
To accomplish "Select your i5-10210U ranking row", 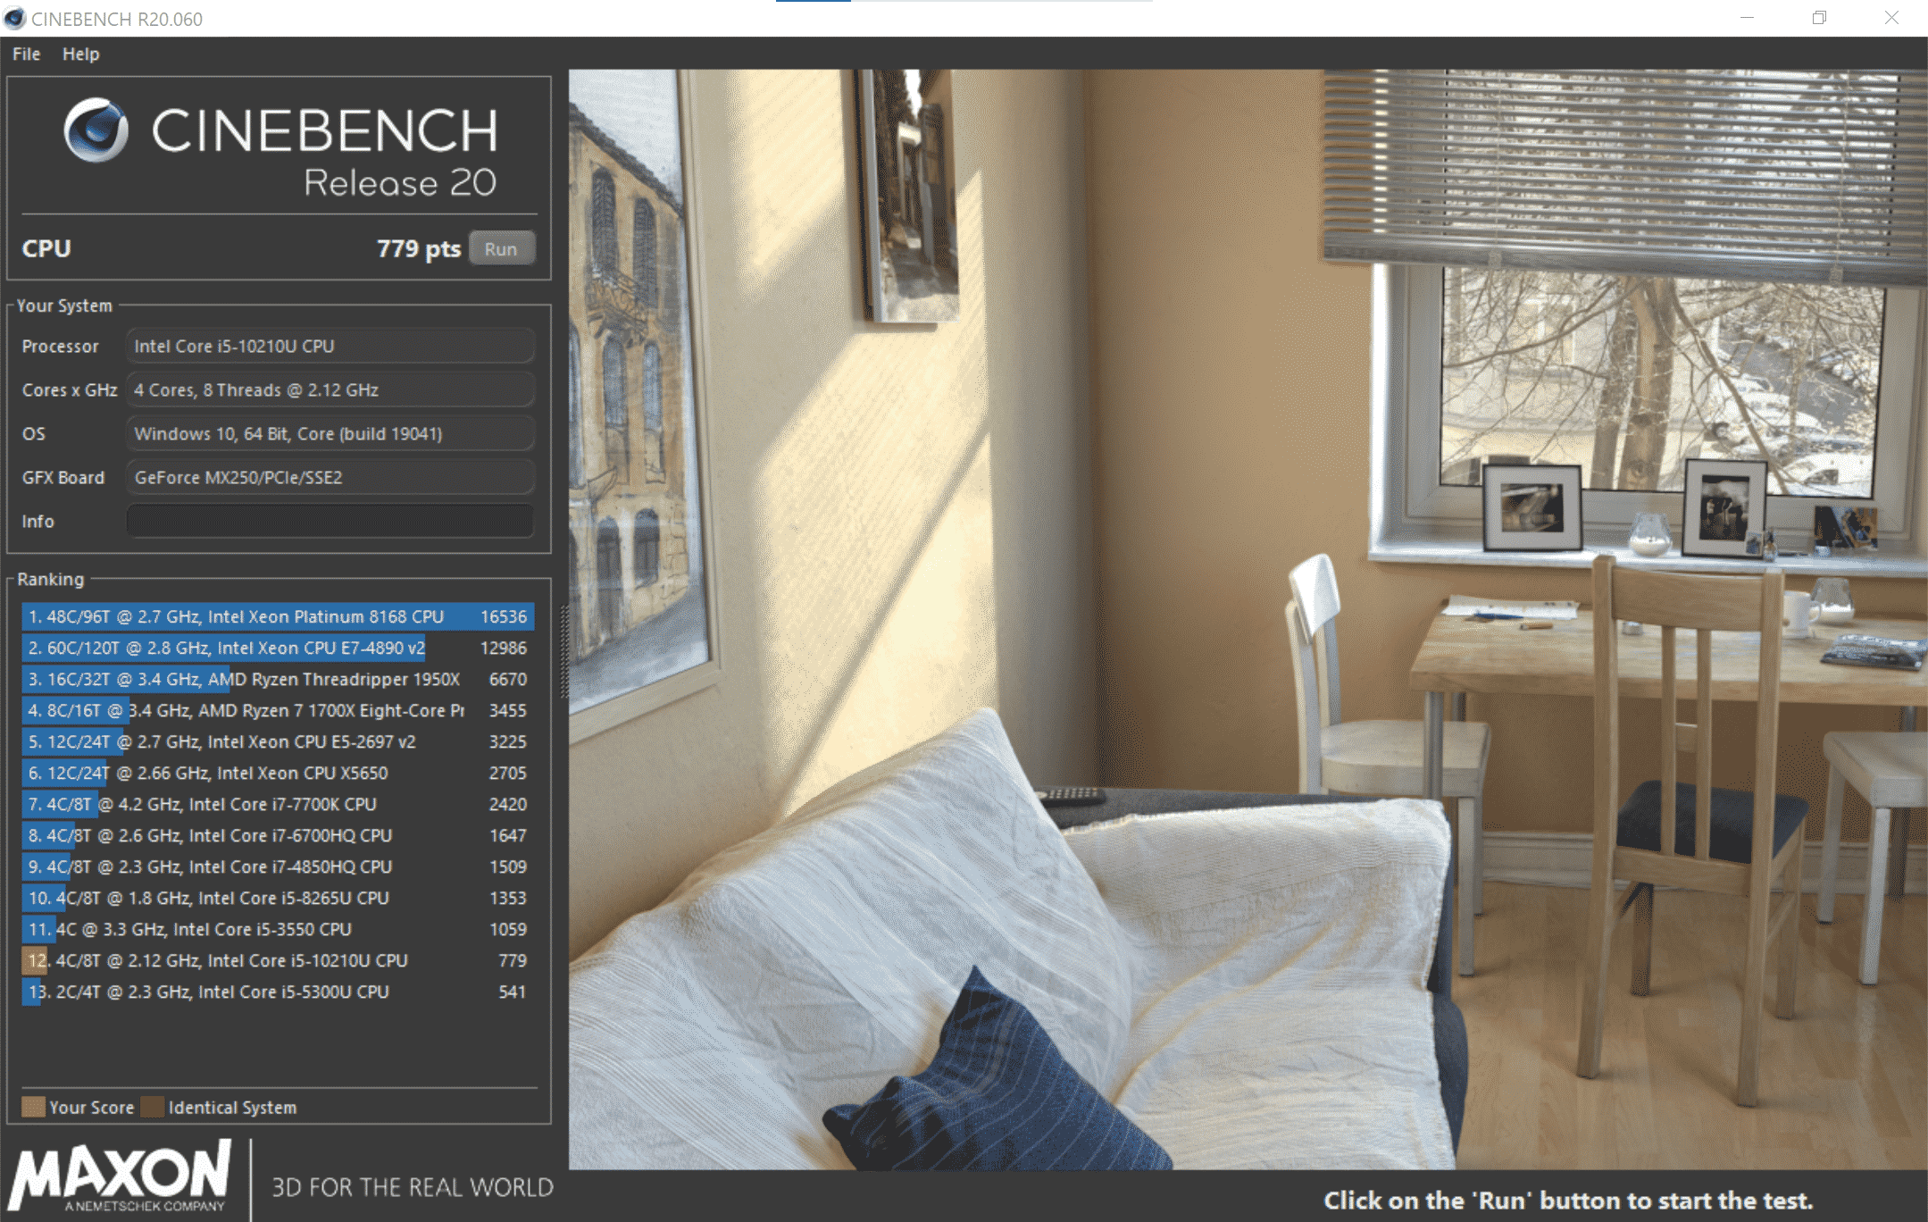I will [277, 960].
